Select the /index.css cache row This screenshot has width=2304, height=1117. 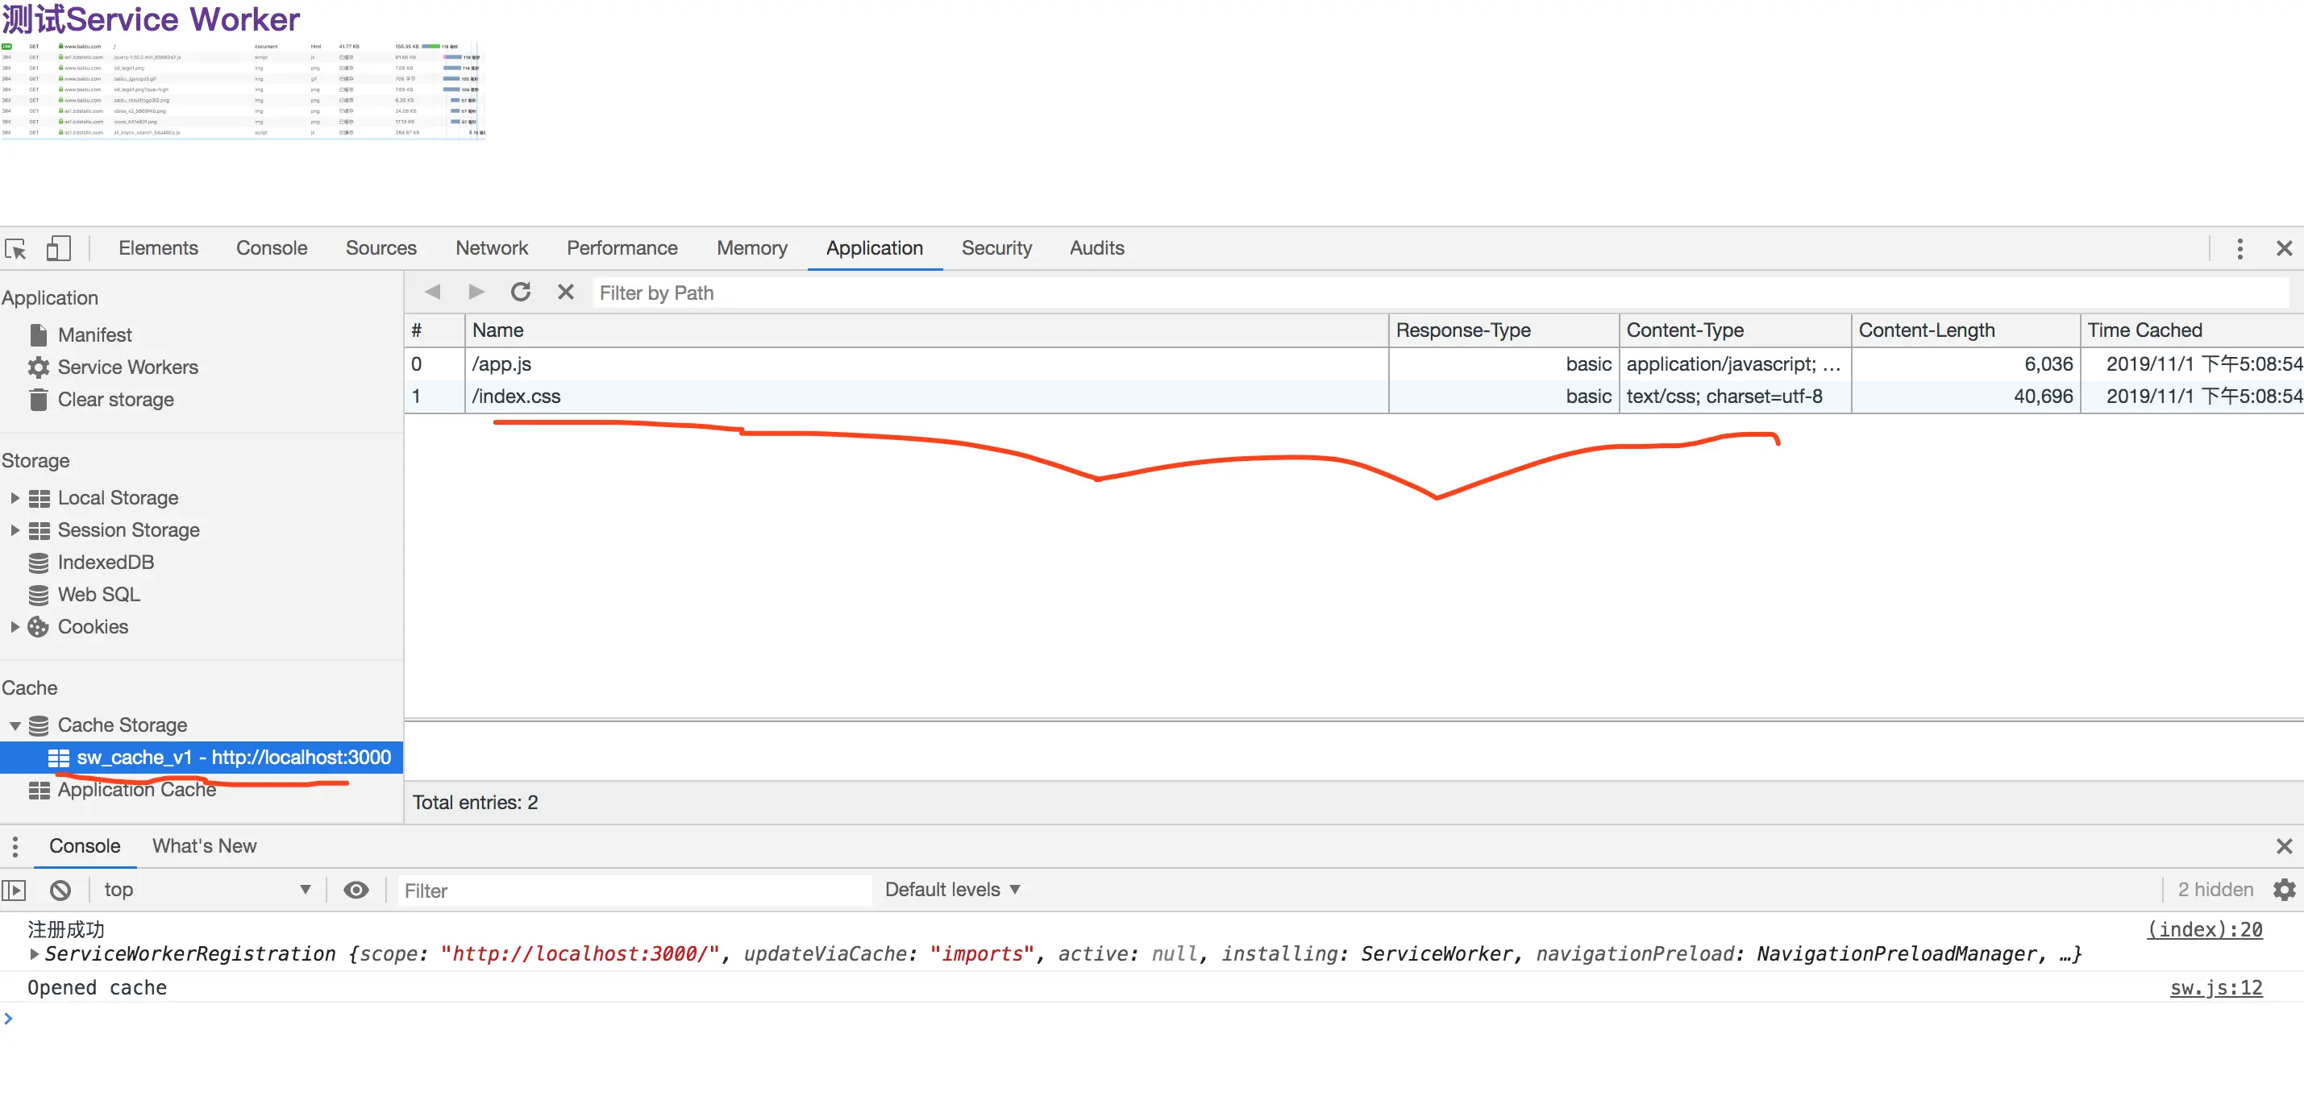(x=1354, y=397)
